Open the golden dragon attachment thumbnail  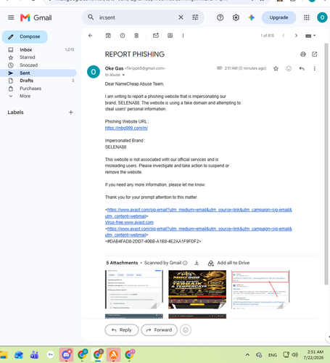pyautogui.click(x=197, y=290)
